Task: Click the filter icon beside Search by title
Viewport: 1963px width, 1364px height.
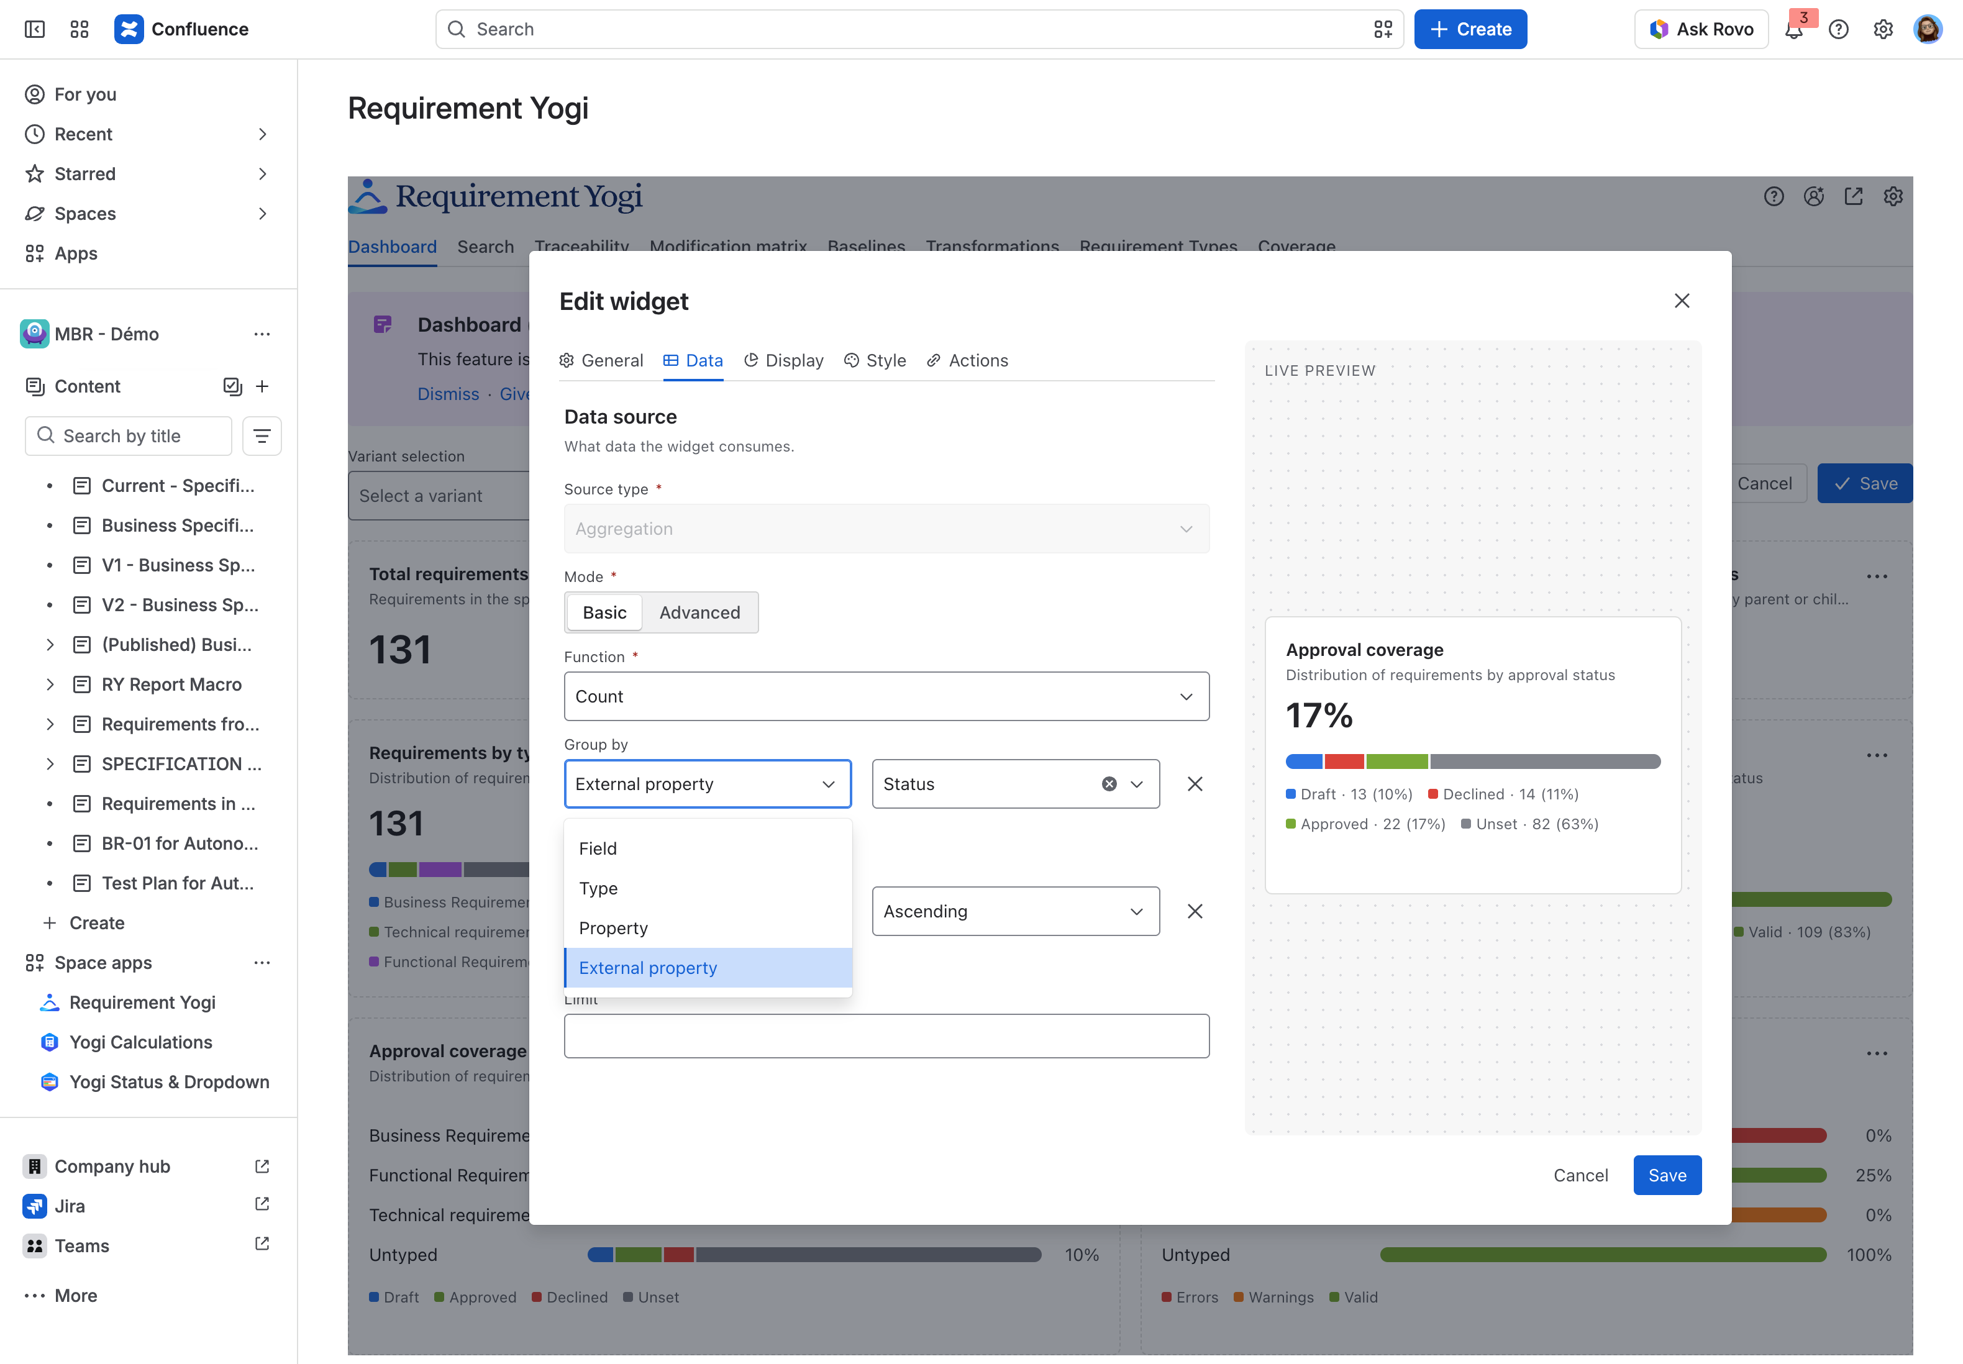Action: tap(262, 436)
